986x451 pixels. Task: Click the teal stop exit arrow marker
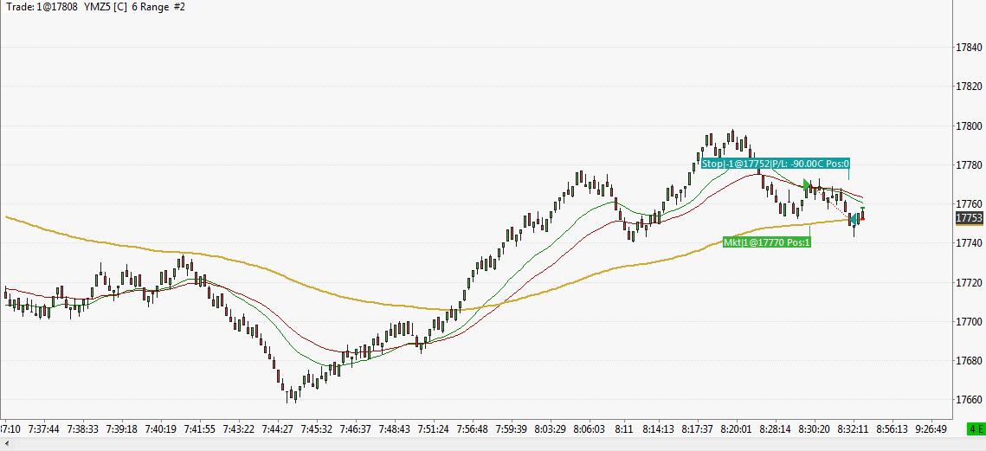pyautogui.click(x=852, y=220)
